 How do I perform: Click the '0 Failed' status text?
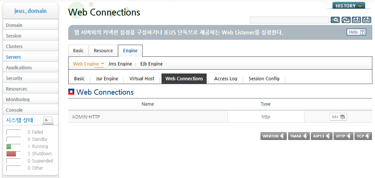[x=35, y=132]
